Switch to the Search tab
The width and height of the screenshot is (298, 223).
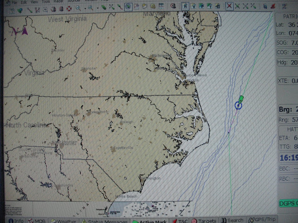(232, 220)
